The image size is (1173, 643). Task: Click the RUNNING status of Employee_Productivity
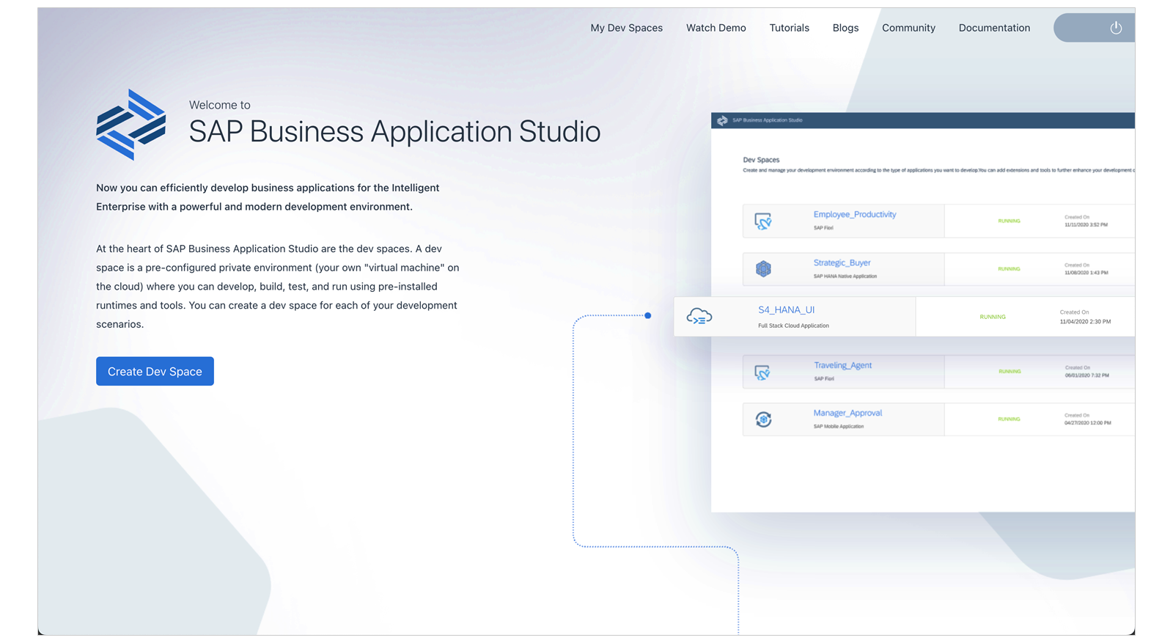tap(1009, 221)
